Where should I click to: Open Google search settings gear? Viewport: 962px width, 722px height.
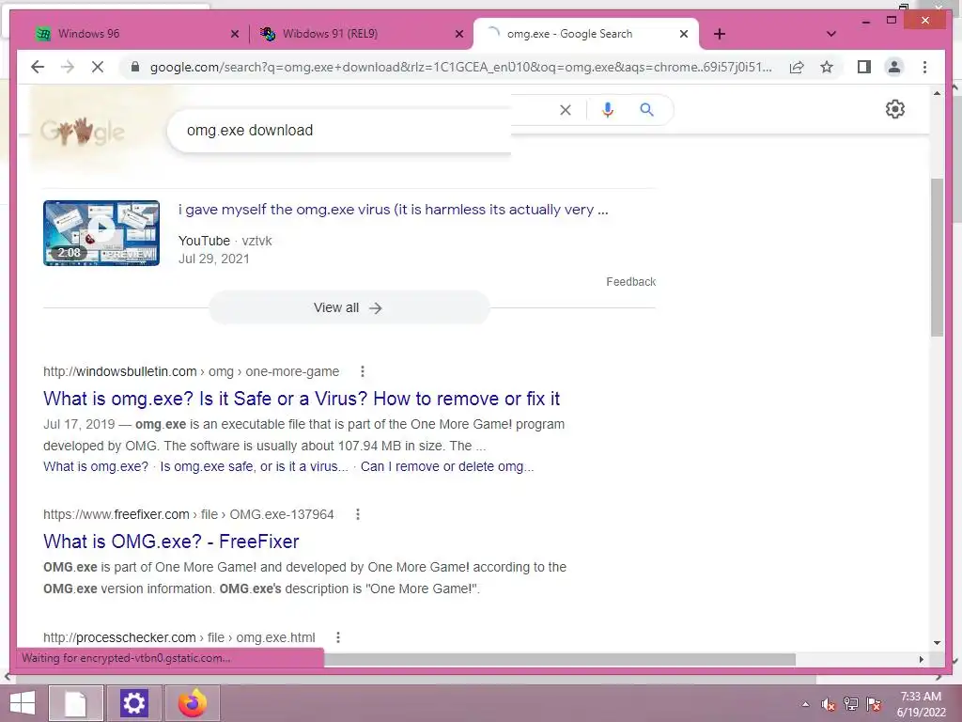[895, 109]
